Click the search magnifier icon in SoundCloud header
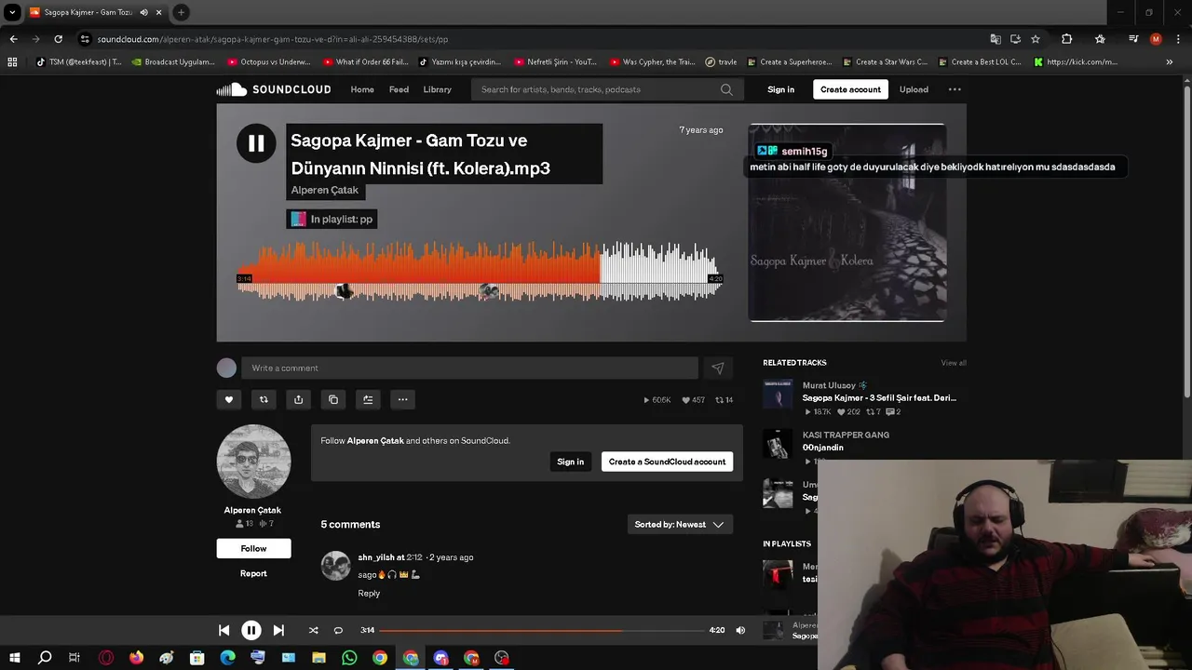Viewport: 1192px width, 670px height. click(726, 89)
